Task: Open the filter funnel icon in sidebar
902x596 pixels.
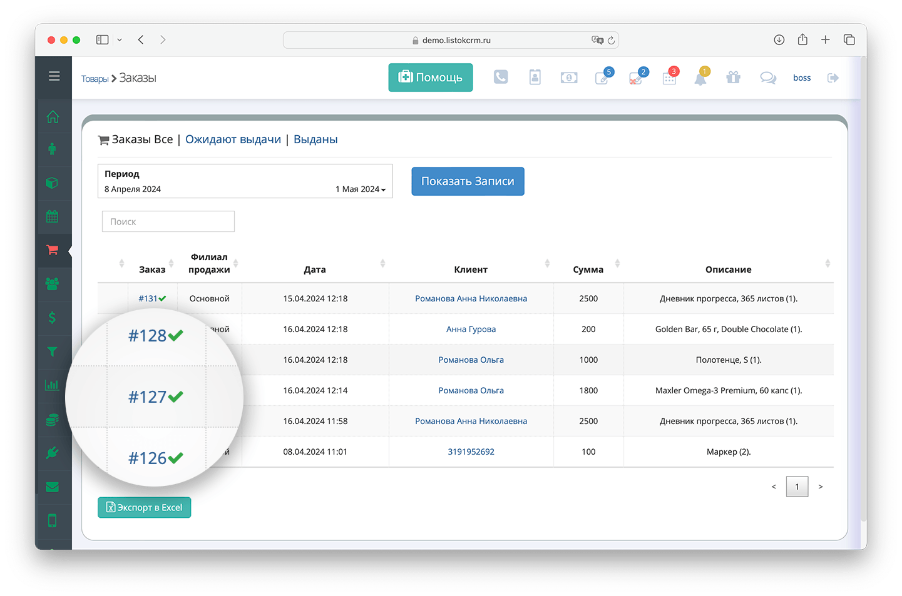Action: [53, 351]
